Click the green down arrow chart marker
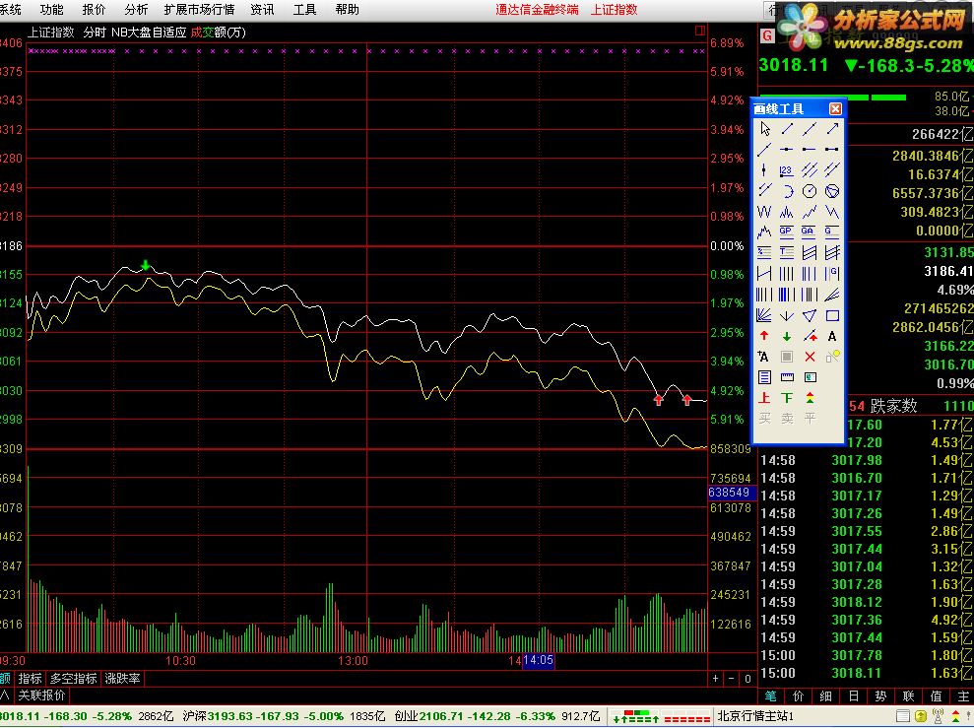Image resolution: width=974 pixels, height=728 pixels. tap(146, 265)
